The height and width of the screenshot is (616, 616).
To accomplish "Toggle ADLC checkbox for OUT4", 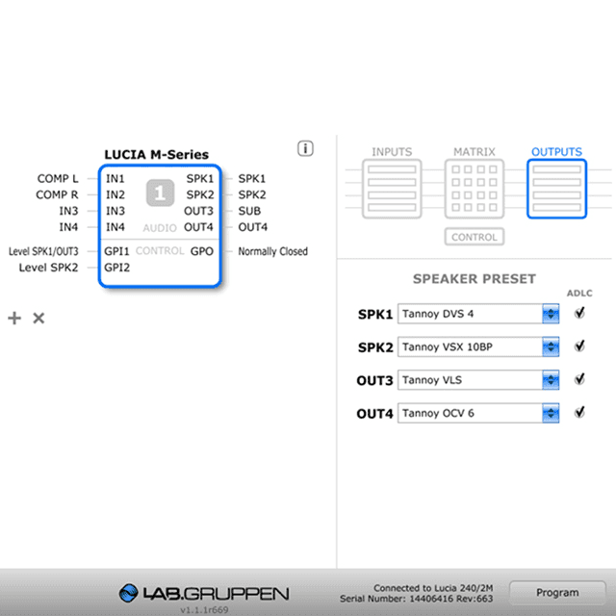I will [x=579, y=412].
